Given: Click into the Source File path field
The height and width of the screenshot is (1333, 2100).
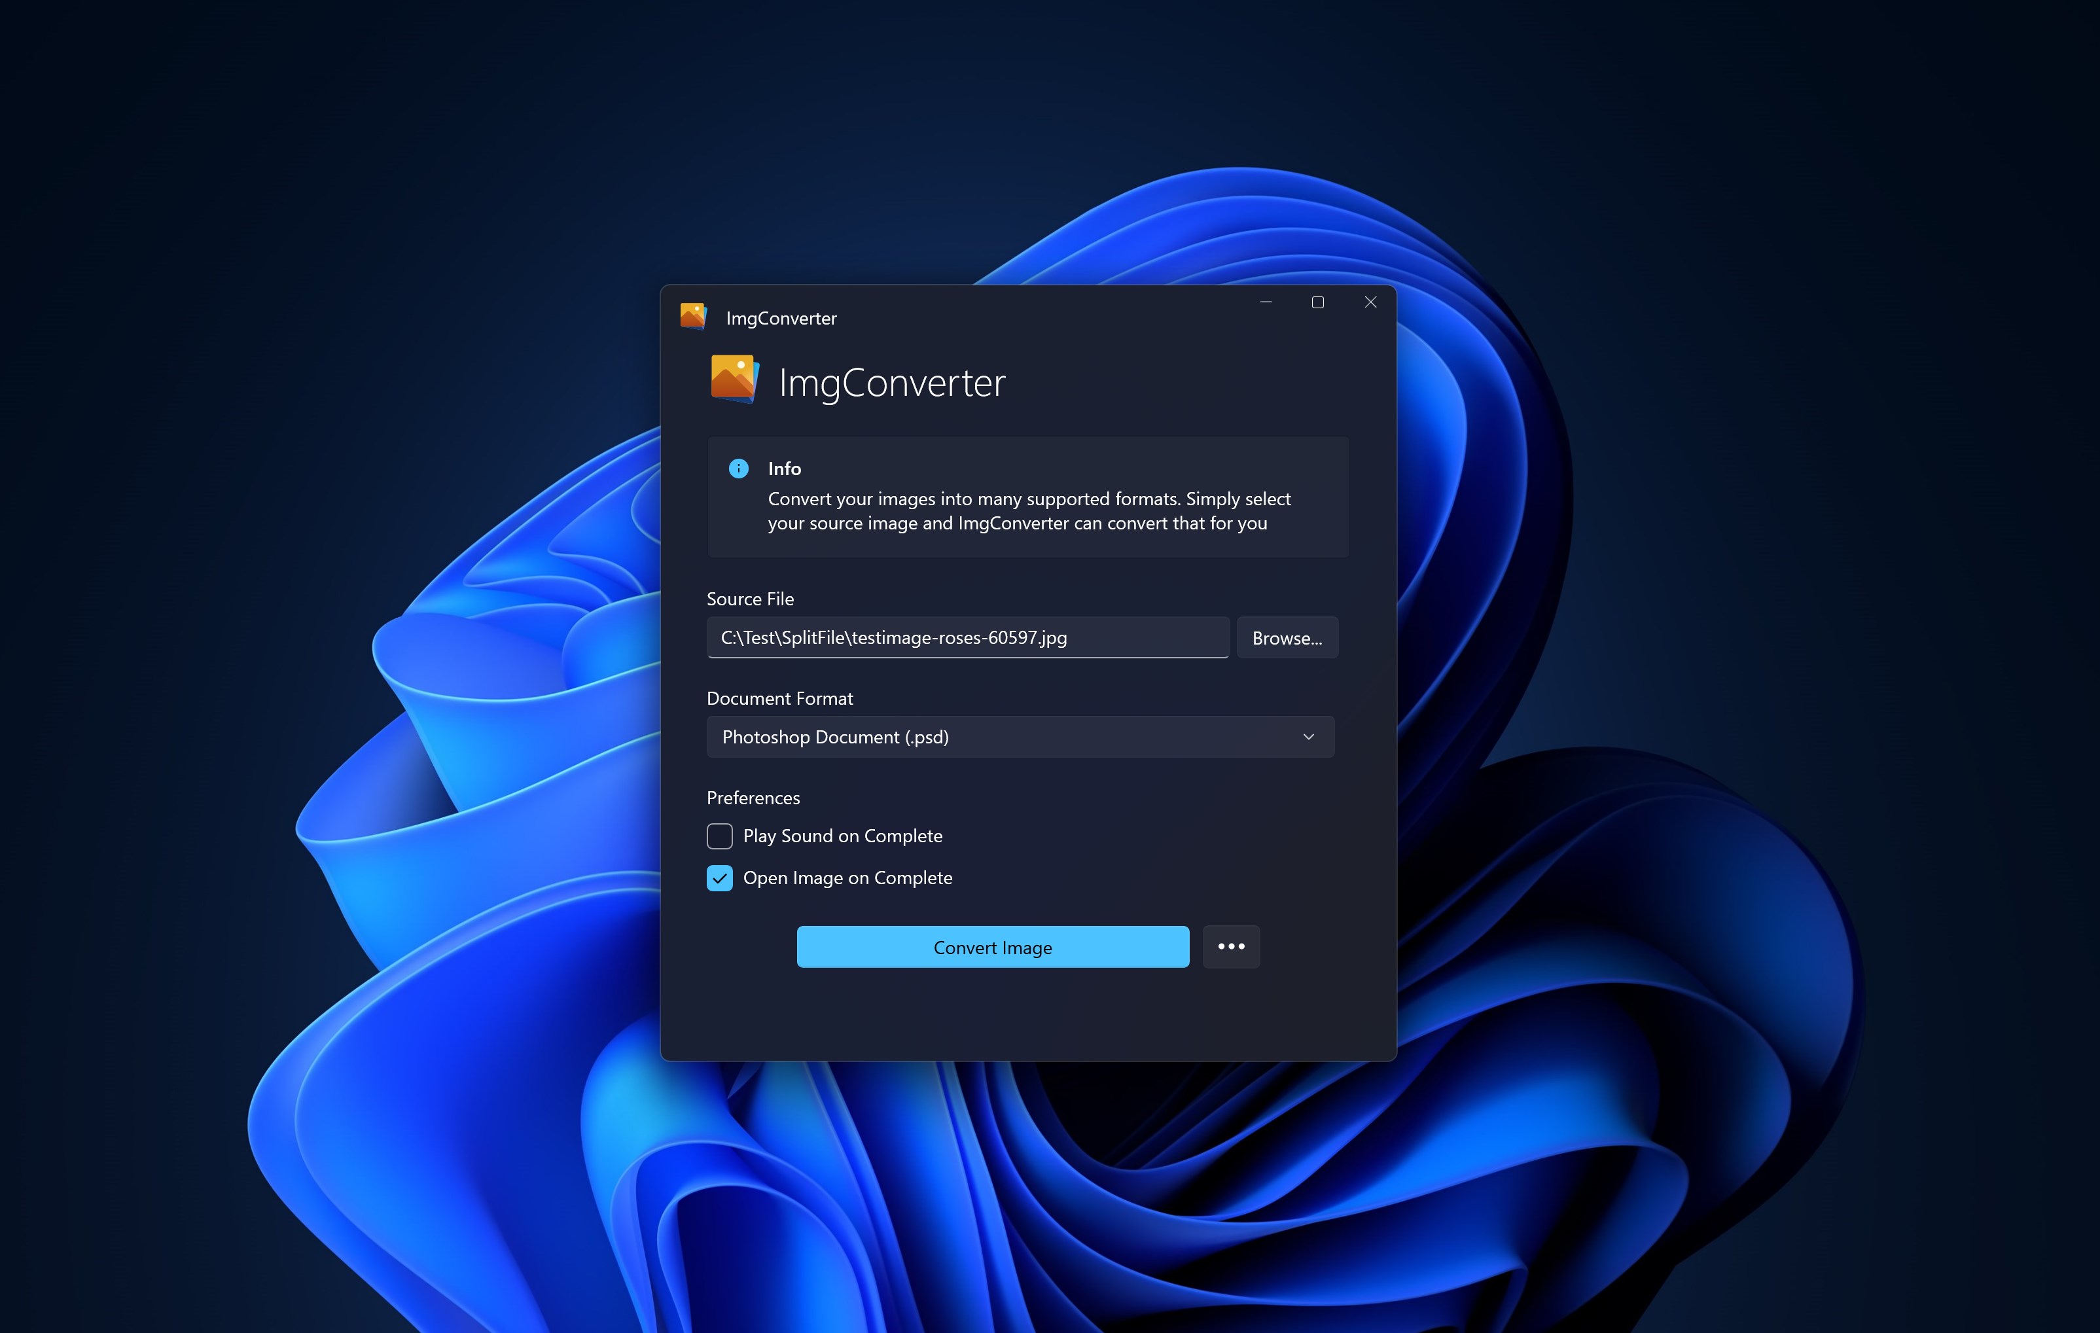Looking at the screenshot, I should pos(967,638).
